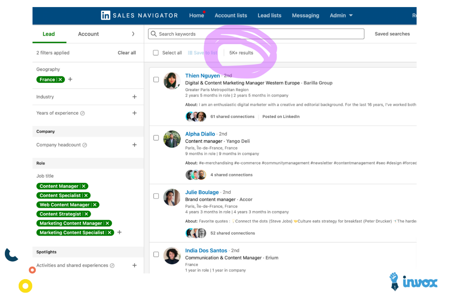Viewport: 449px width, 299px height.
Task: Open Activities and shared experiences info icon
Action: 112,265
